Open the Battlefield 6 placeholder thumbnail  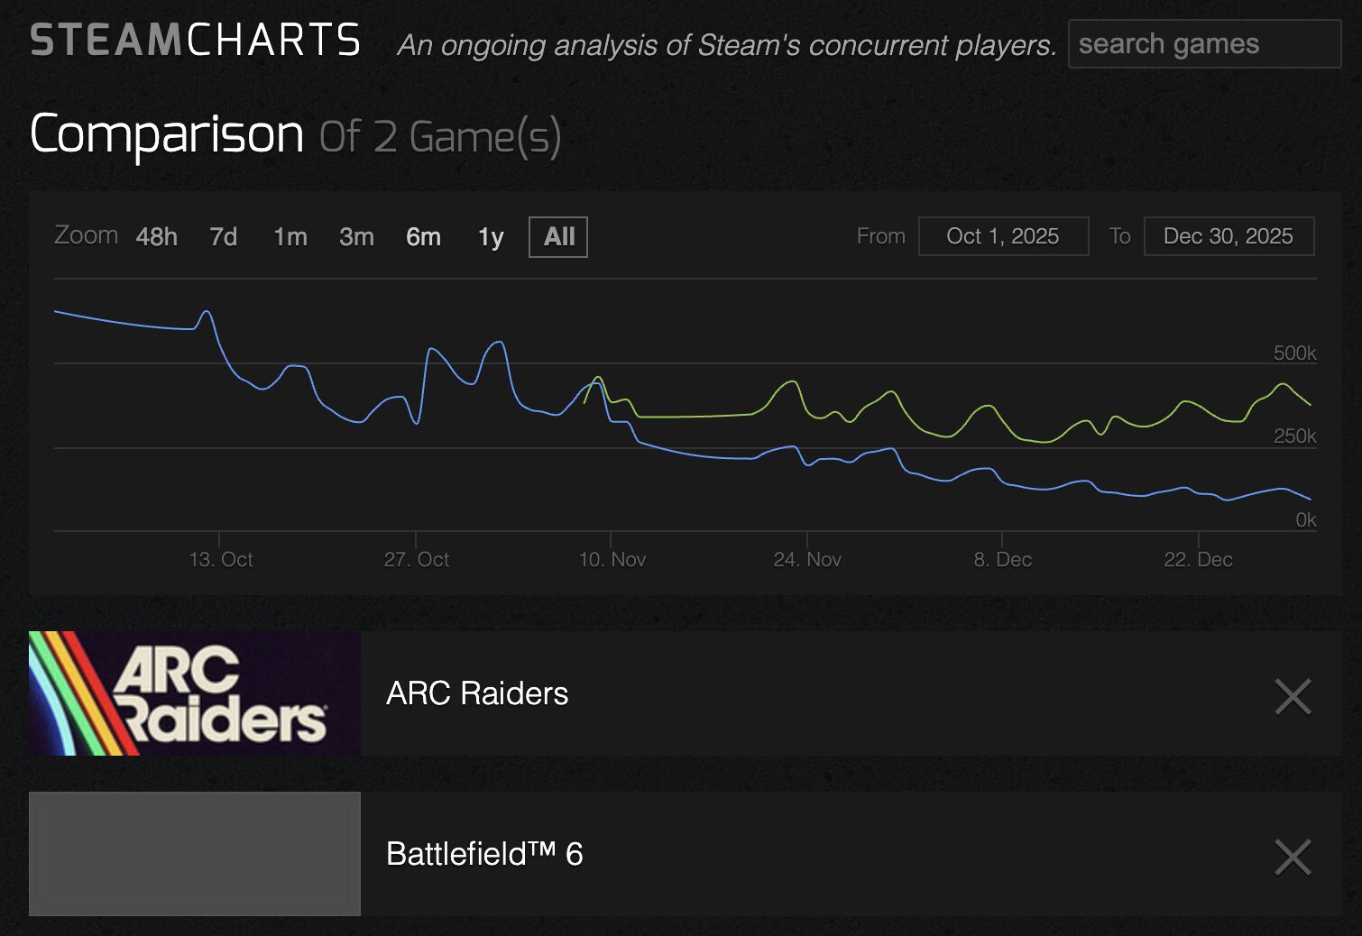tap(195, 854)
